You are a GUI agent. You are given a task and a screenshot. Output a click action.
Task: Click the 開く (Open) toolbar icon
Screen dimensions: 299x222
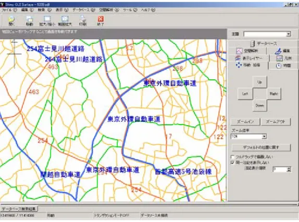click(x=11, y=21)
